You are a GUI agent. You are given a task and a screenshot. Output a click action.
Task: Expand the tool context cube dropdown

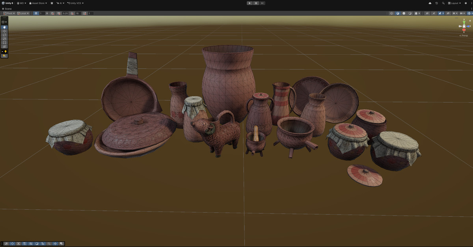4,22
